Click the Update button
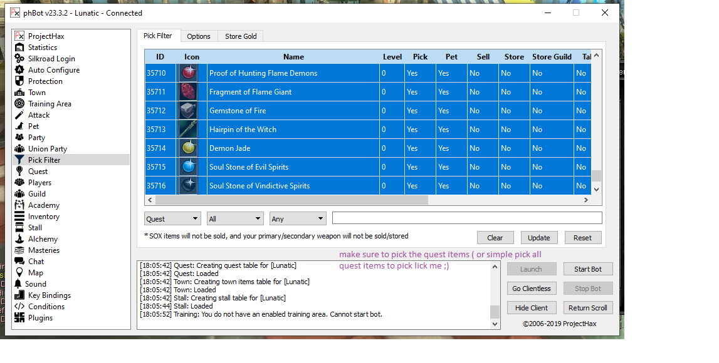The width and height of the screenshot is (719, 363). (x=538, y=238)
